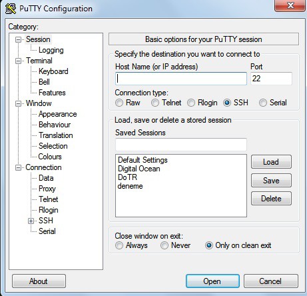Open the Logging category
The image size is (307, 296).
(51, 50)
